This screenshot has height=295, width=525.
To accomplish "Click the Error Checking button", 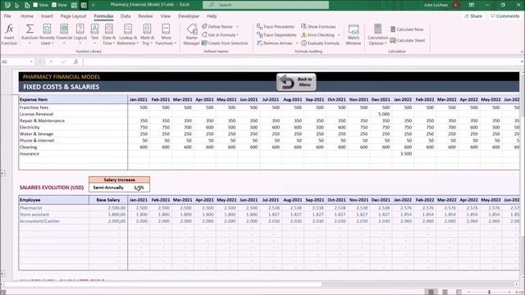I will [x=317, y=34].
